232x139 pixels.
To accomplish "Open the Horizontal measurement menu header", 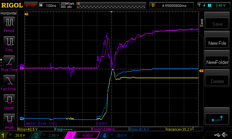I will (x=9, y=13).
